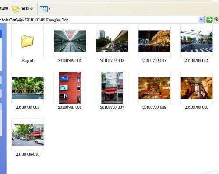Click the file name 20100709-005
The height and width of the screenshot is (174, 219).
click(x=28, y=108)
